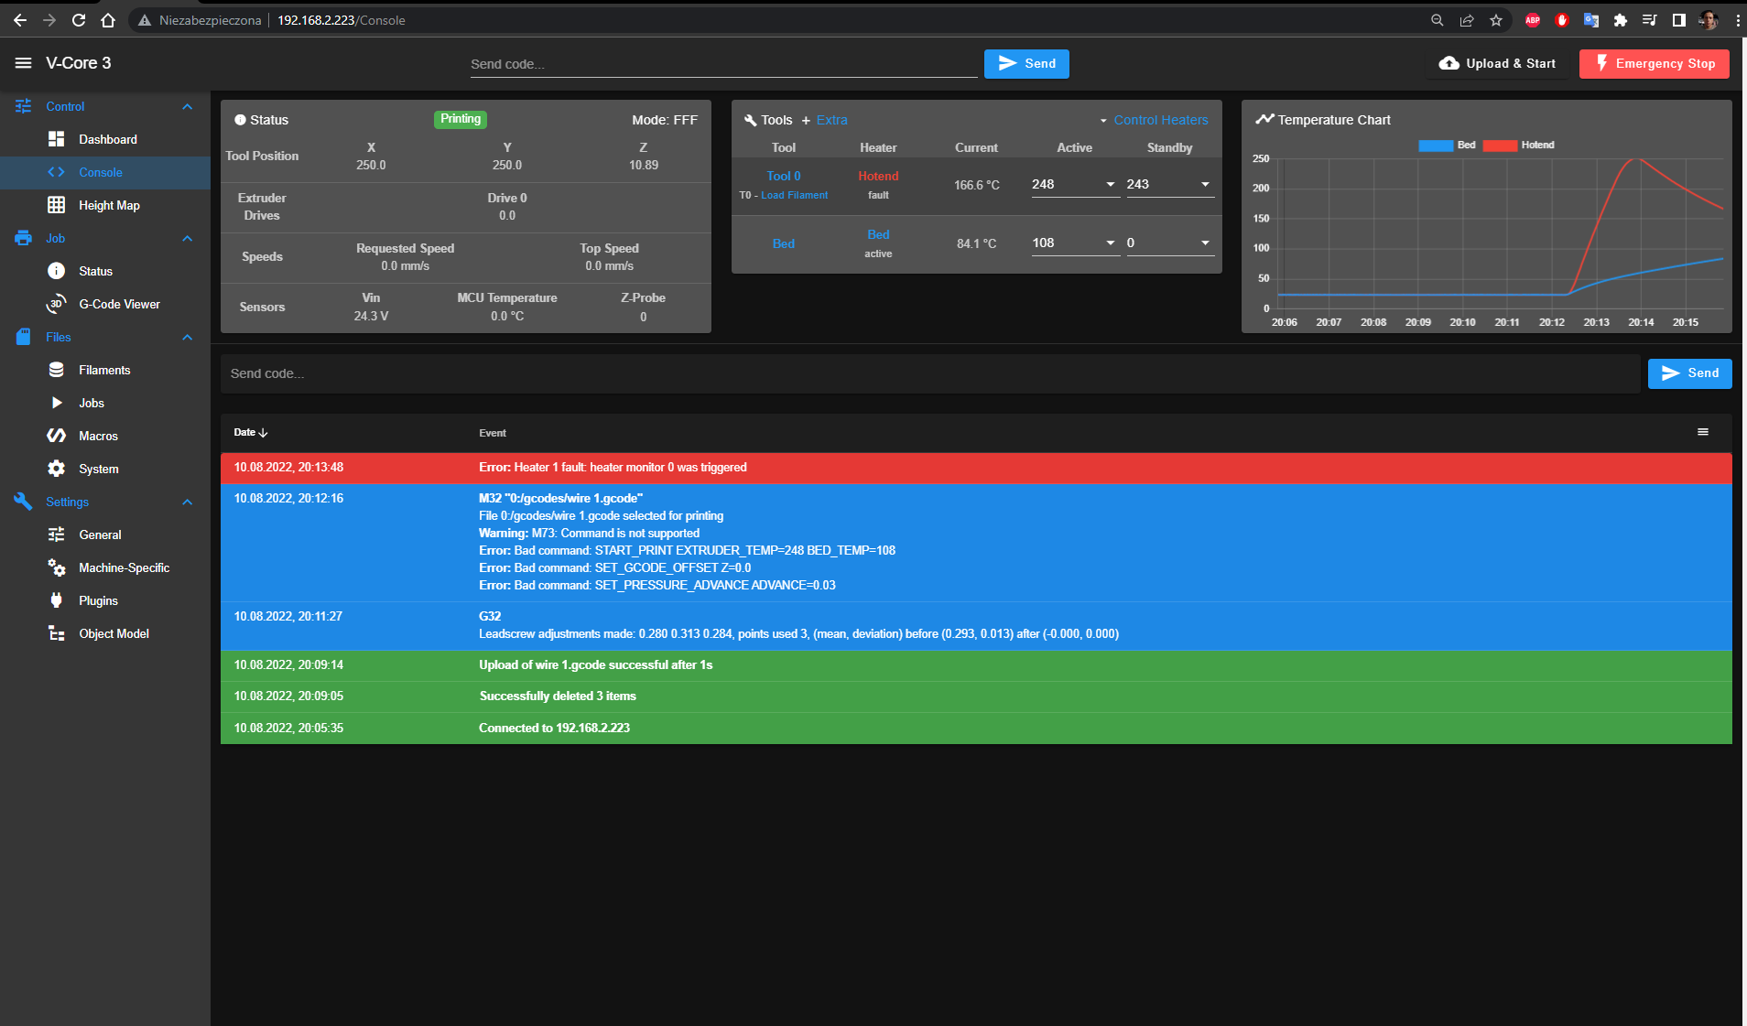Open the event log list menu icon
The image size is (1747, 1026).
coord(1703,432)
